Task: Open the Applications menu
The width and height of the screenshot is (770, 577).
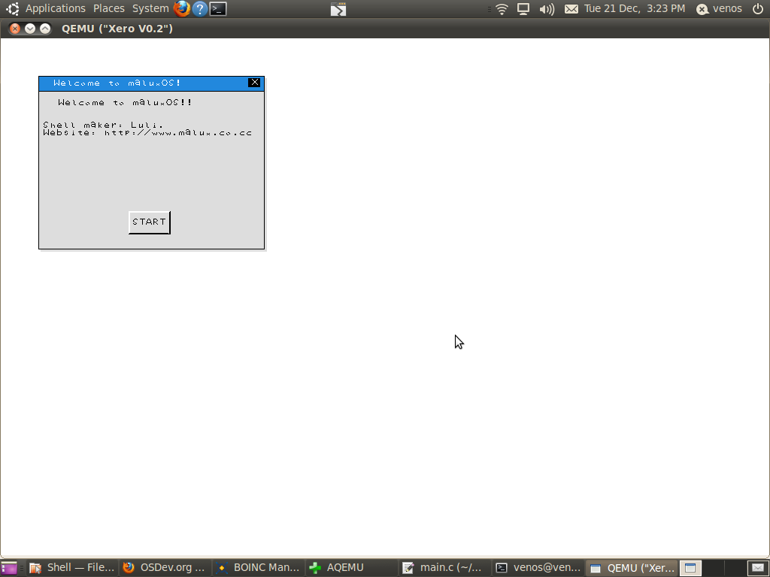Action: tap(55, 8)
